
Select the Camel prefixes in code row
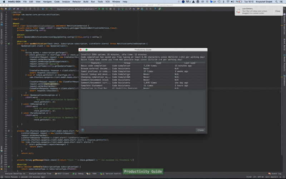(x=143, y=71)
